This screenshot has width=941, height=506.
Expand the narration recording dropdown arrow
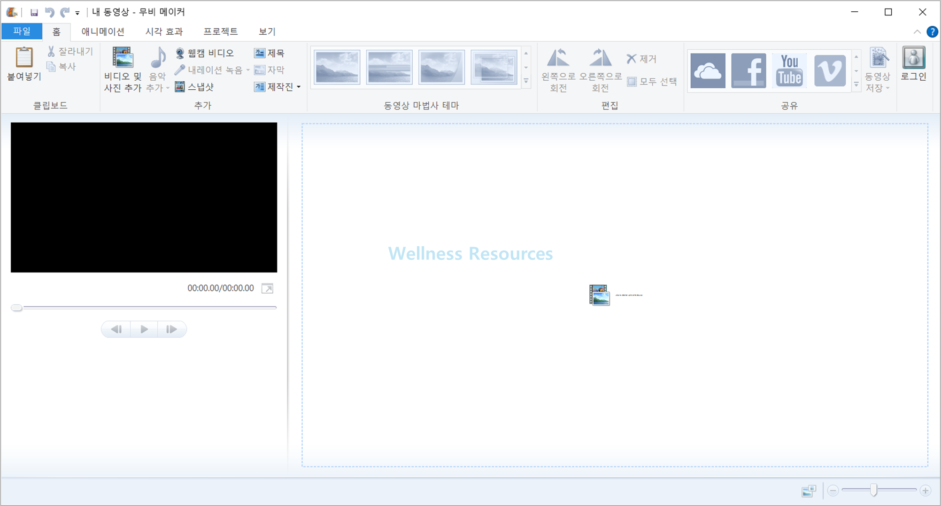pyautogui.click(x=248, y=70)
